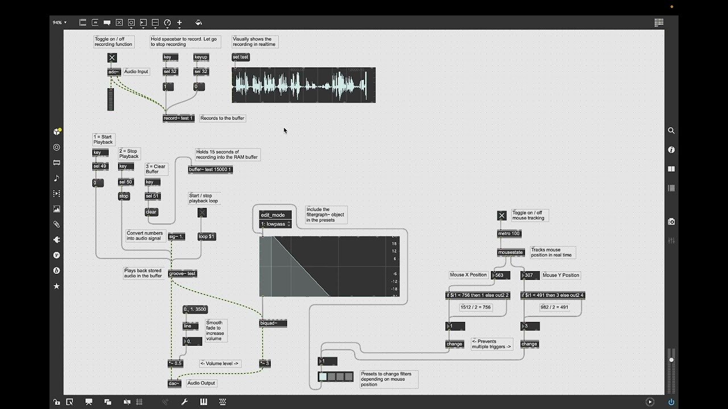Screen dimensions: 728x409
Task: Open the display screen panel in left sidebar
Action: (56, 162)
